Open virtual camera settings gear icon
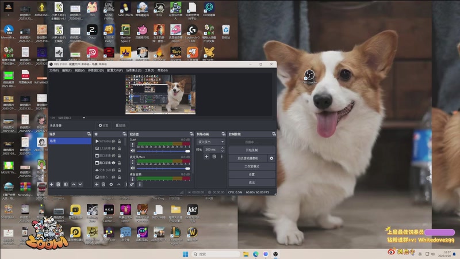This screenshot has height=259, width=460. (x=271, y=158)
